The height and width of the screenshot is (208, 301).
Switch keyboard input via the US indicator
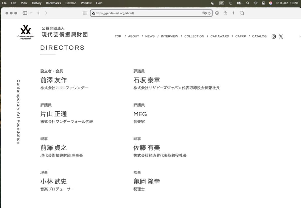pos(222,3)
